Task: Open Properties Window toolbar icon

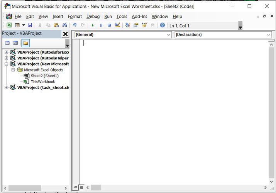Action: [x=136, y=25]
